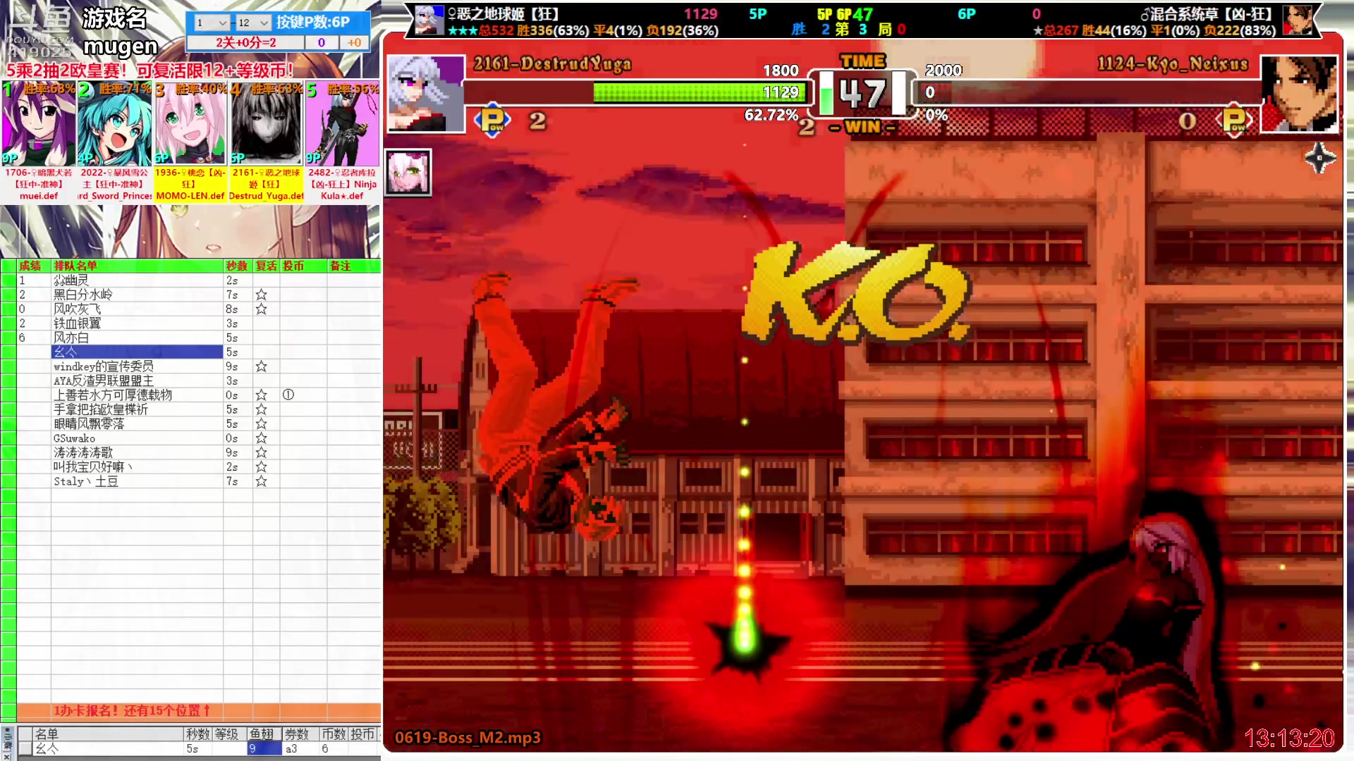The image size is (1354, 761).
Task: Click tiny Kyo avatar in top stats bar
Action: (1298, 20)
